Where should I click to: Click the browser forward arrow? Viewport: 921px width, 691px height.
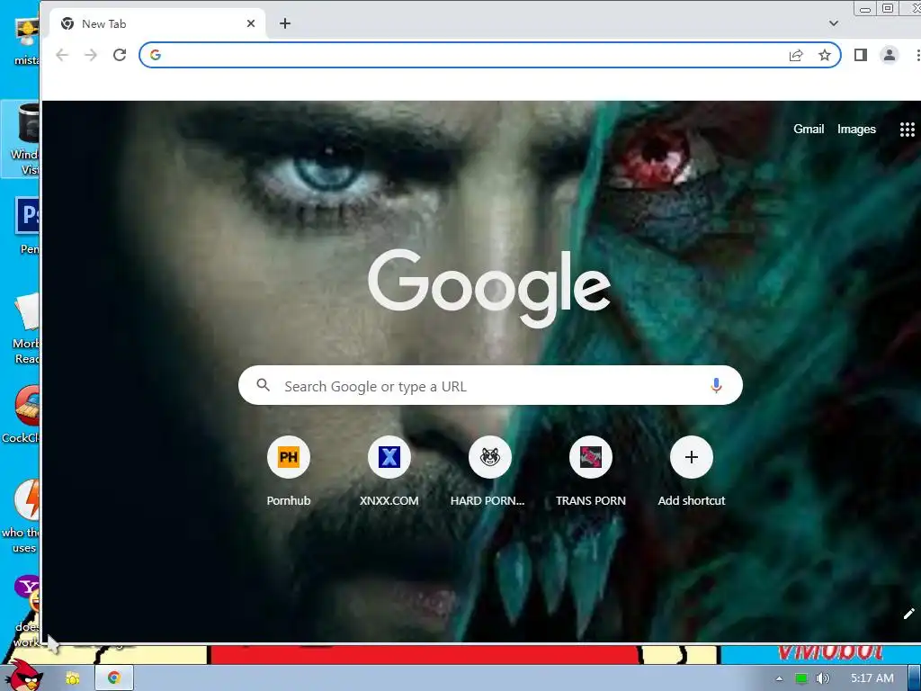pos(91,55)
